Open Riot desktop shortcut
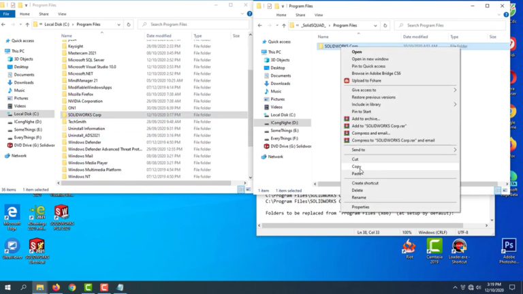523x294 pixels. coord(409,248)
